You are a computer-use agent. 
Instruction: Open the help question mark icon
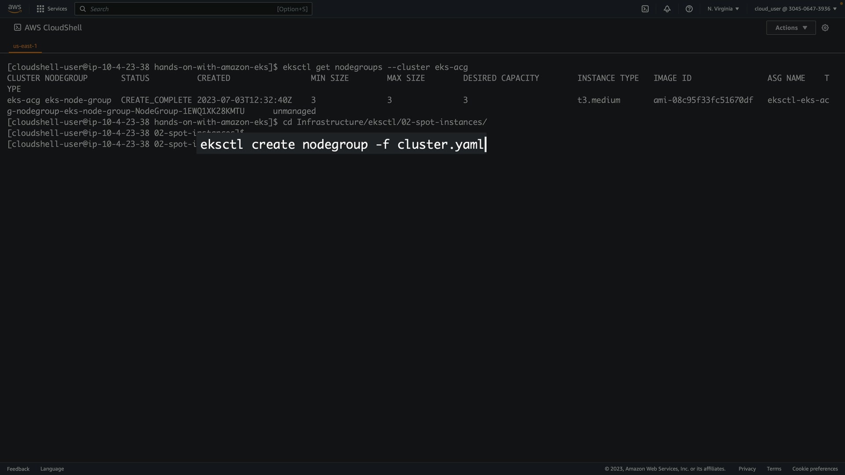689,9
